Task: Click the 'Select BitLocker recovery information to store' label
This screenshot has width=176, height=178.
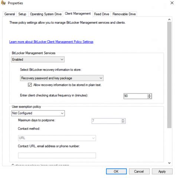Action: click(51, 70)
